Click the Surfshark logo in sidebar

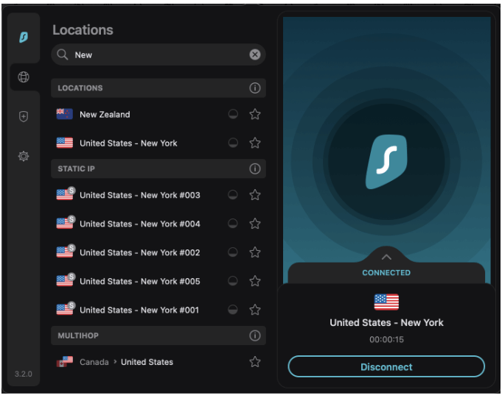click(x=24, y=38)
